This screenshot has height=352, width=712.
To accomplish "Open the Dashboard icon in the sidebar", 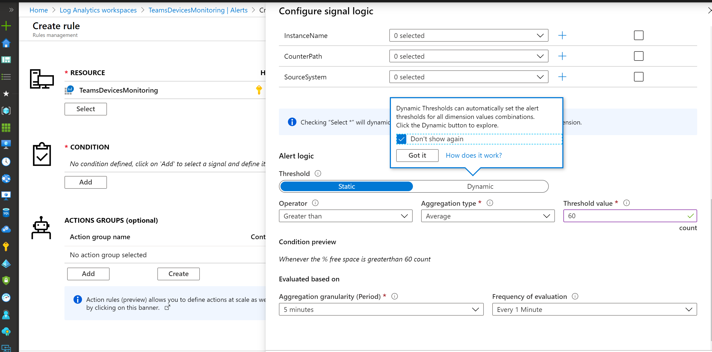I will pyautogui.click(x=6, y=59).
